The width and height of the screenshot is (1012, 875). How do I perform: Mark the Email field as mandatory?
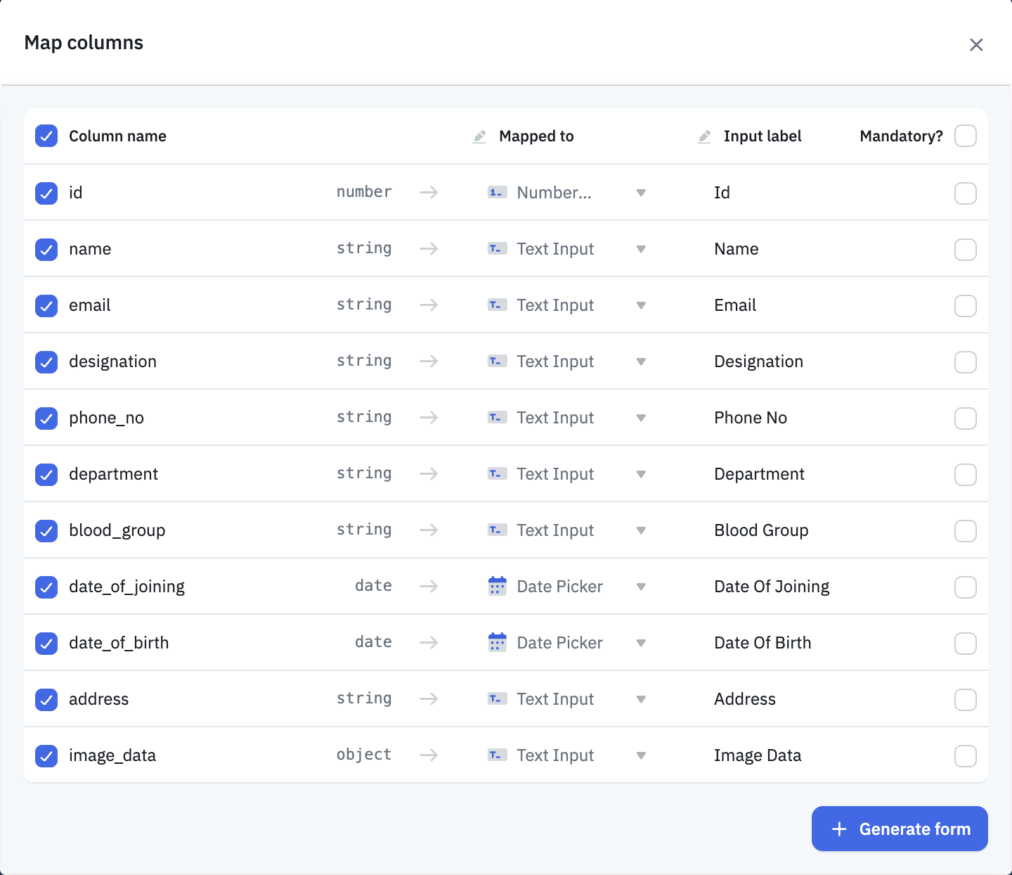tap(966, 305)
